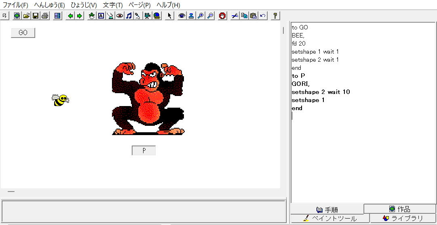Click the 'BEE,' line in procedures
This screenshot has width=437, height=225.
[x=298, y=35]
